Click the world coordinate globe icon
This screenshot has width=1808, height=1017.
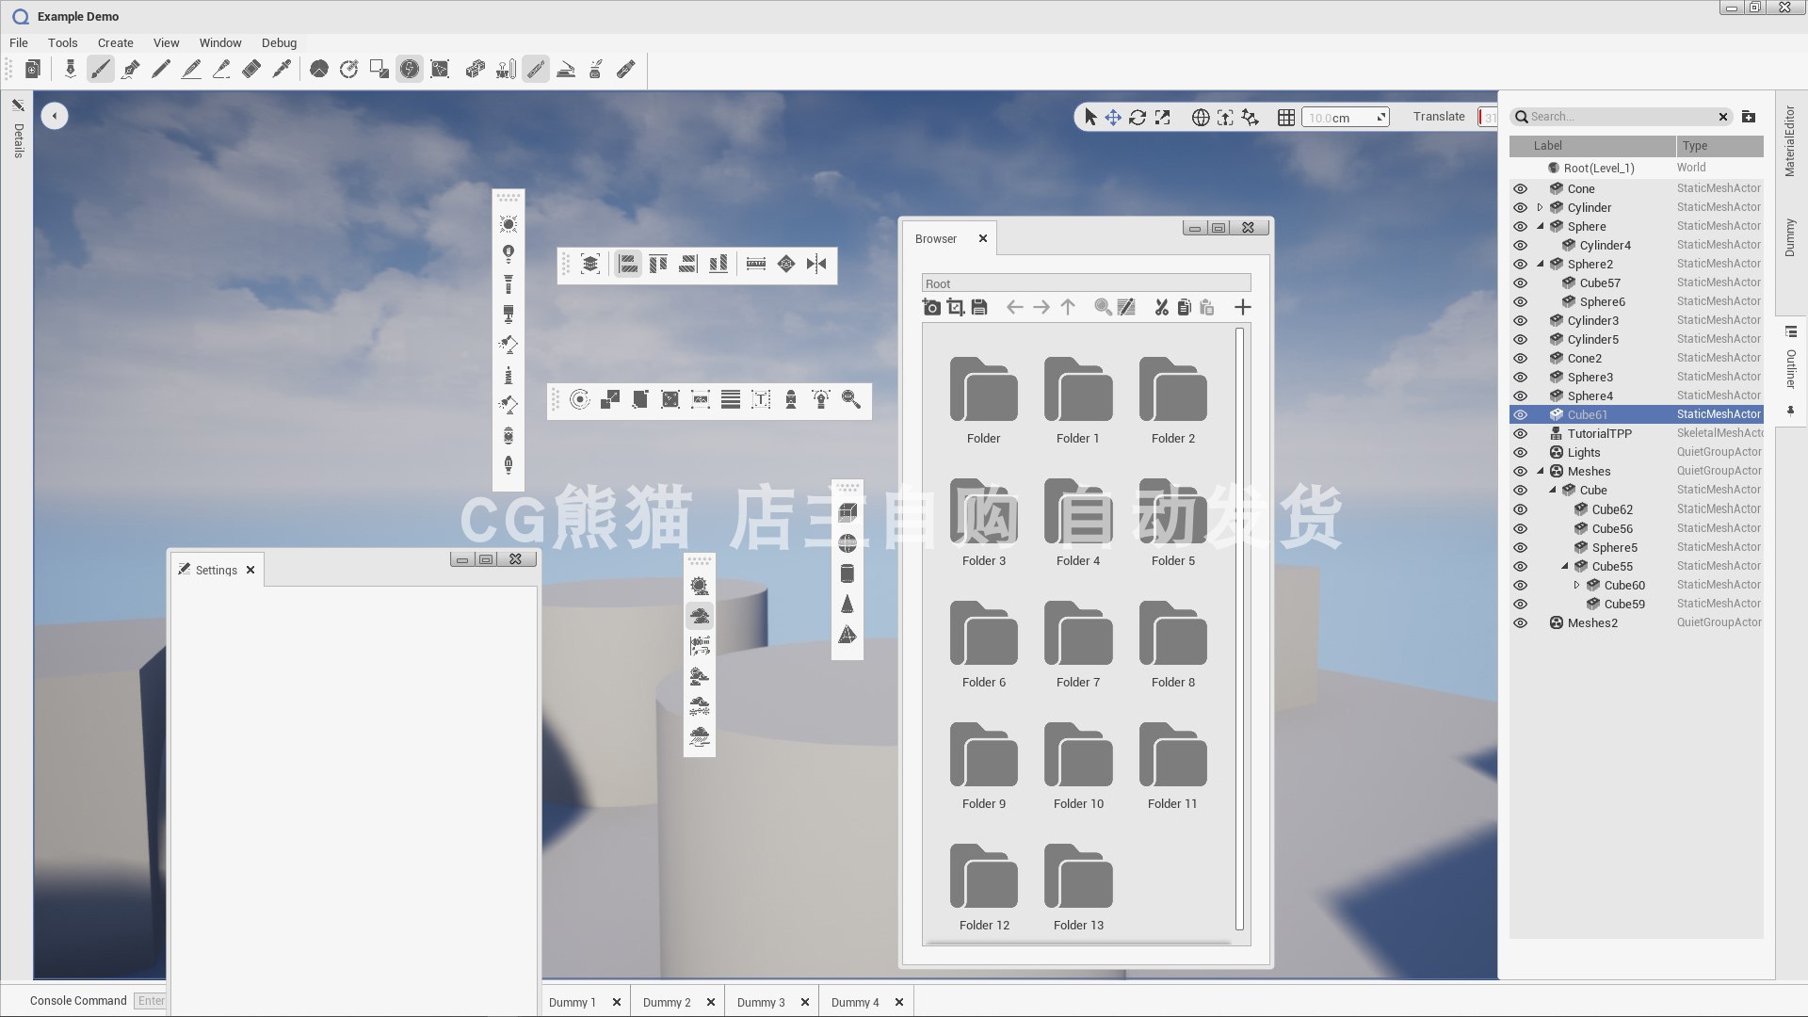pyautogui.click(x=1200, y=117)
